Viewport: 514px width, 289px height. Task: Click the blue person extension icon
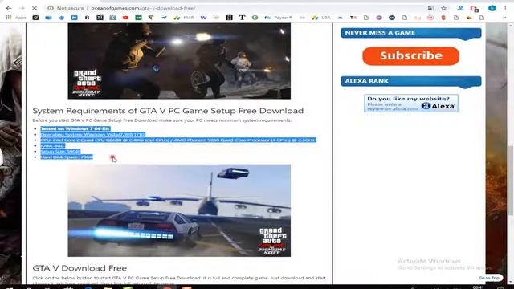[x=460, y=8]
